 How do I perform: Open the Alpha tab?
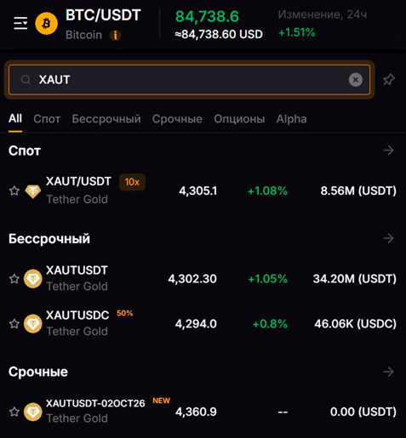[x=291, y=119]
